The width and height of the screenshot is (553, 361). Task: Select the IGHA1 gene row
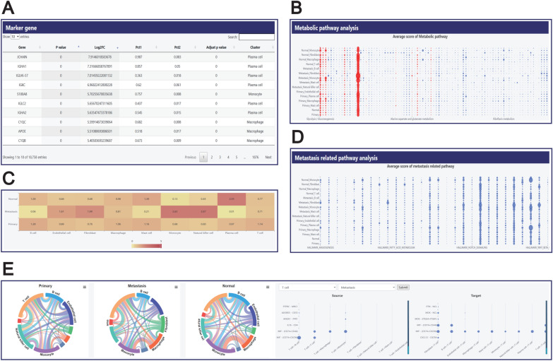tap(138, 66)
